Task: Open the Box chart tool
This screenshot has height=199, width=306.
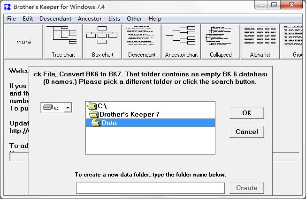Action: pos(102,42)
